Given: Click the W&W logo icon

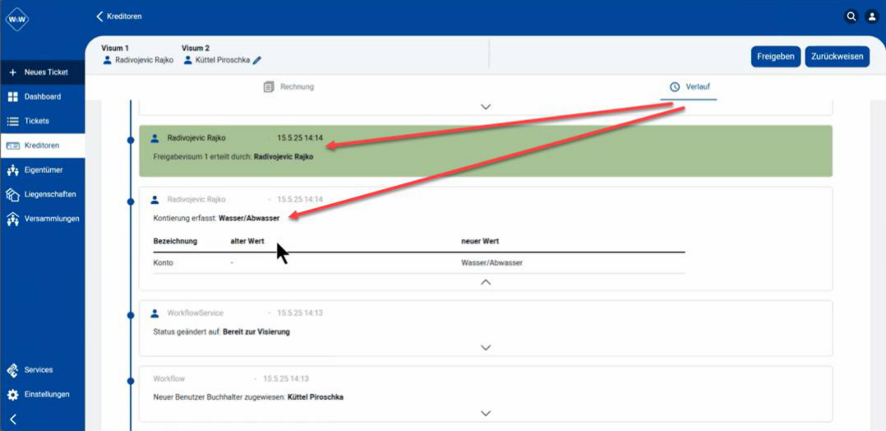Looking at the screenshot, I should pyautogui.click(x=17, y=20).
